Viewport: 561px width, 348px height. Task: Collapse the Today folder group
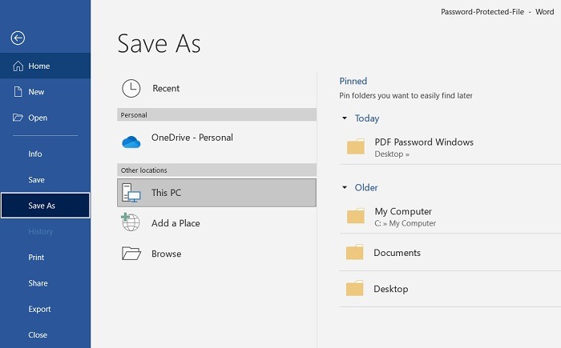point(345,118)
